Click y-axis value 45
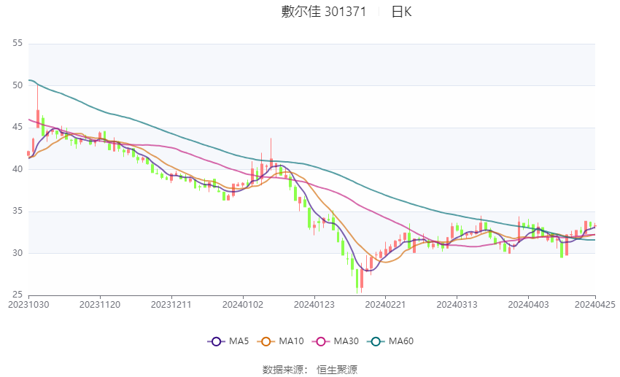The image size is (620, 377). [x=18, y=128]
